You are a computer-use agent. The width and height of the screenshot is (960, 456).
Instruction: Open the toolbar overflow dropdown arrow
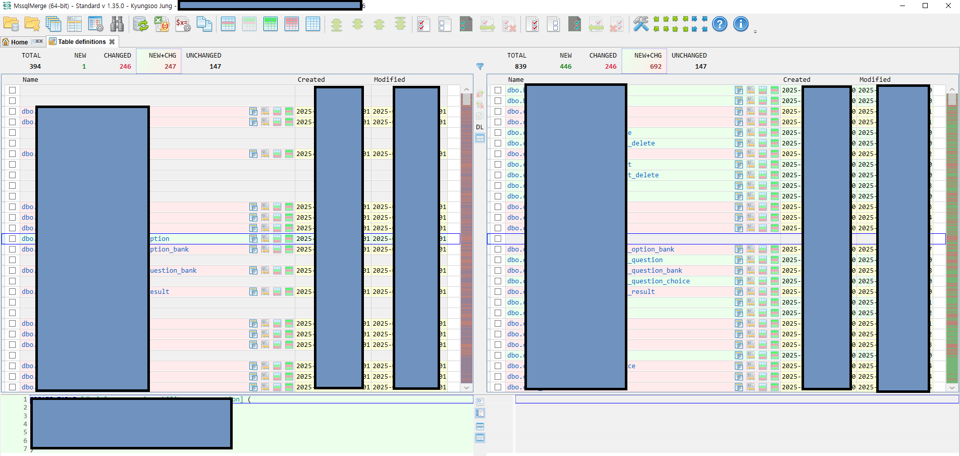pyautogui.click(x=755, y=32)
